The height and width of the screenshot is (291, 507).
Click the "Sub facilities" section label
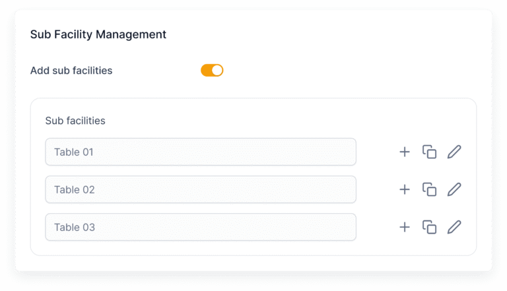[75, 121]
